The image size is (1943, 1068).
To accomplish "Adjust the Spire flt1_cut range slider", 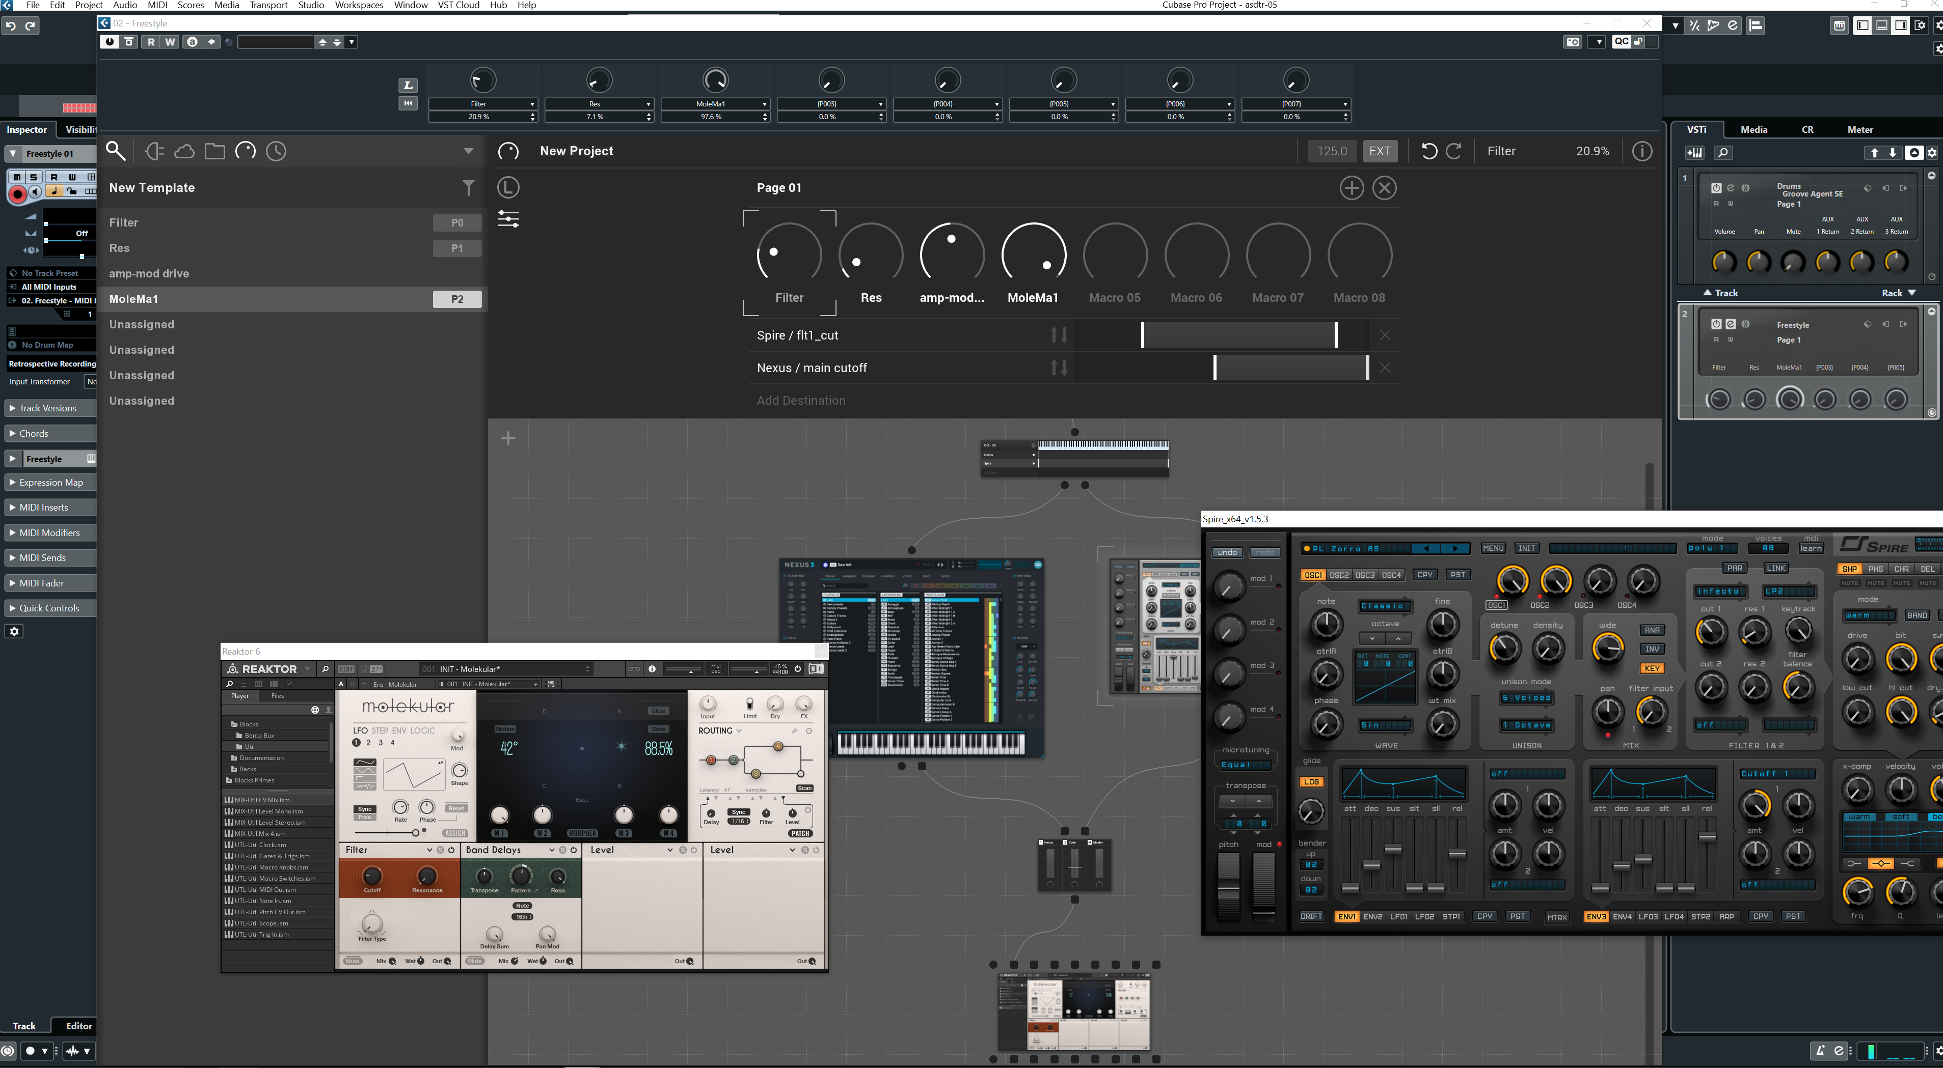I will (x=1238, y=335).
